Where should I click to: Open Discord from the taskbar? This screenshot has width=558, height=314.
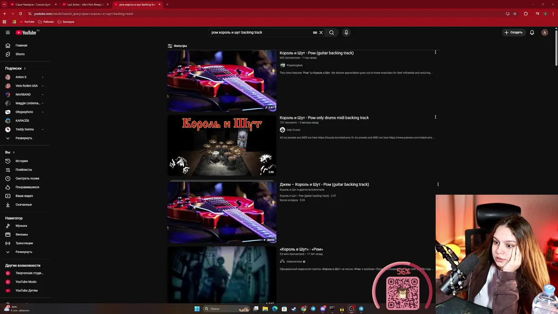pyautogui.click(x=323, y=309)
